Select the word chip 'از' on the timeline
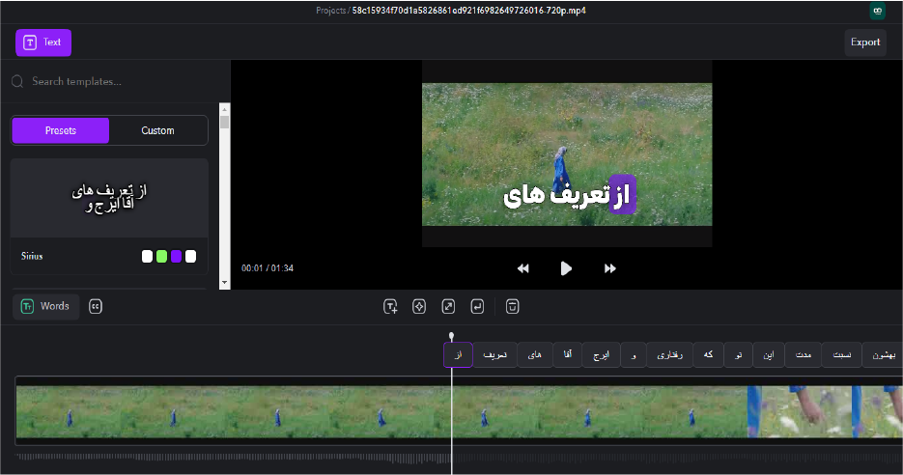This screenshot has width=903, height=475. click(x=459, y=354)
